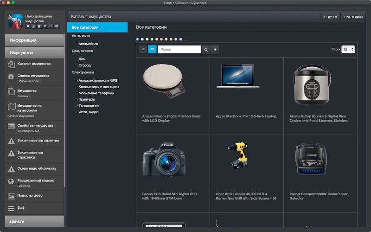Collapse the Имущество sidebar section
Viewport: 371px width, 232px height.
[34, 52]
